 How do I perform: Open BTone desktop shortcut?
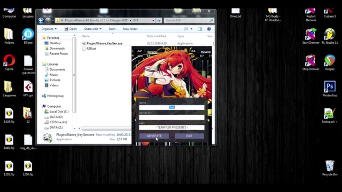click(28, 36)
